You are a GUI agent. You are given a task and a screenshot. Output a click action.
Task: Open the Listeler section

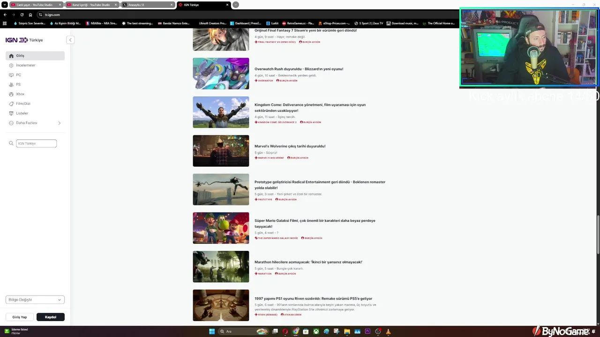click(x=35, y=113)
